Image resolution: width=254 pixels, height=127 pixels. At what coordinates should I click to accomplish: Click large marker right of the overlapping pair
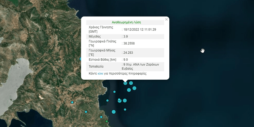(x=125, y=100)
